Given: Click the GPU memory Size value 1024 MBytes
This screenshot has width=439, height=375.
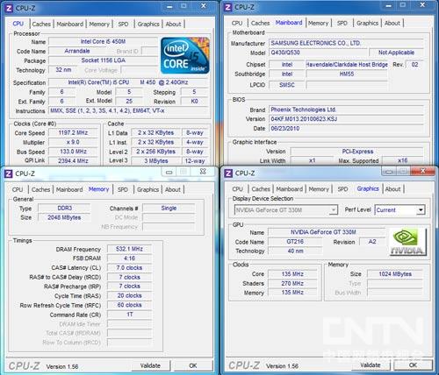Looking at the screenshot, I should click(395, 274).
